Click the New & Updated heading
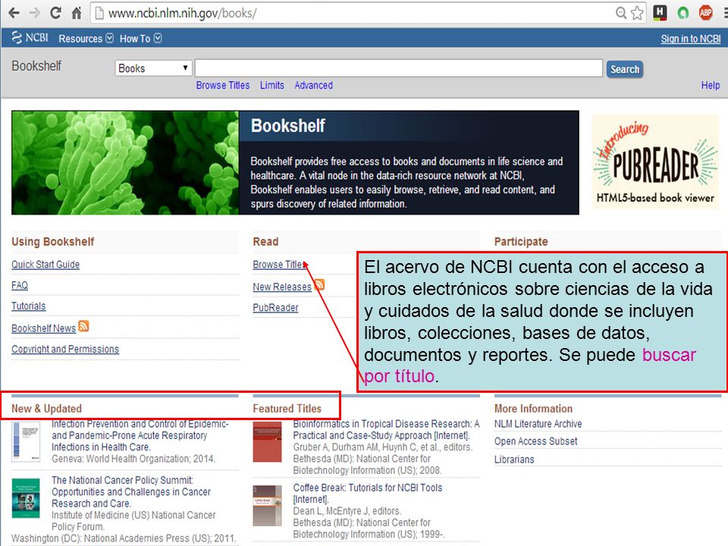 coord(46,409)
